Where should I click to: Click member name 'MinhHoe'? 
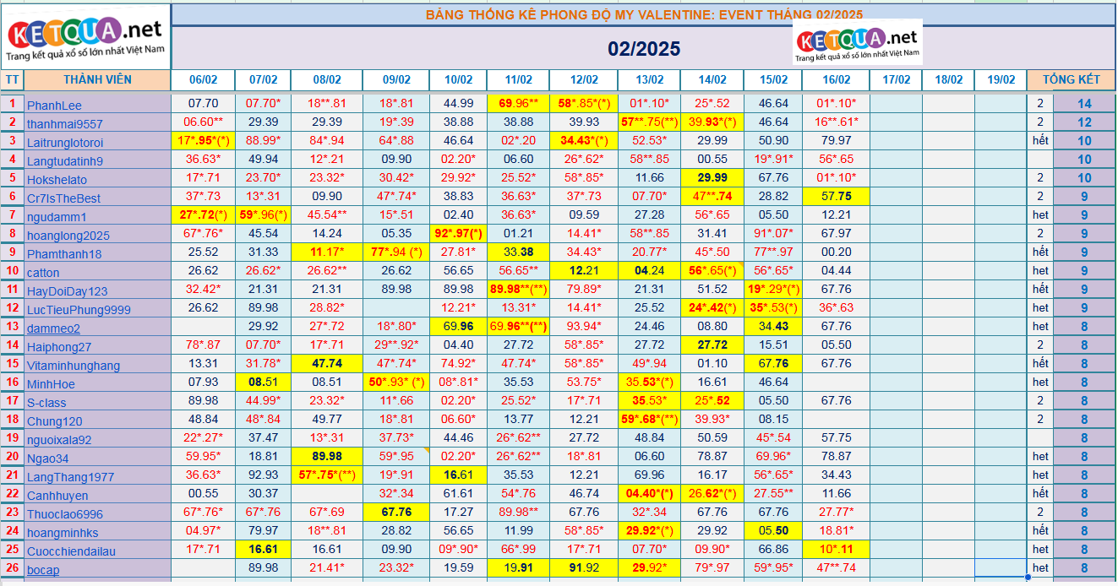pos(51,384)
